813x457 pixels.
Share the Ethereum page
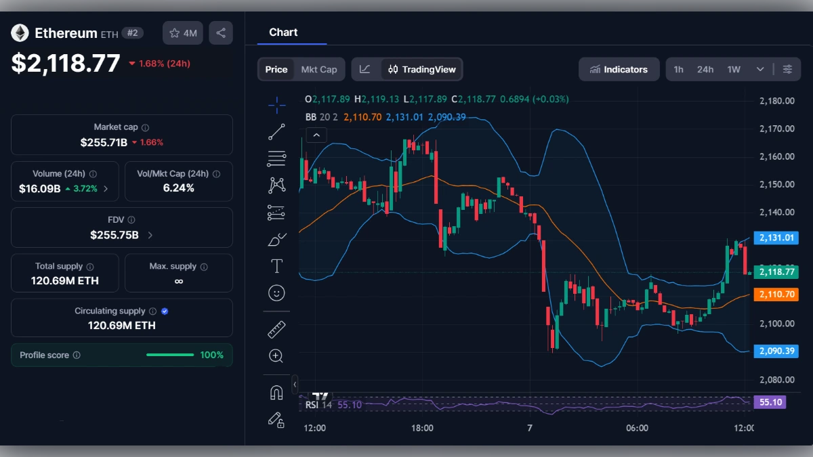pyautogui.click(x=220, y=32)
